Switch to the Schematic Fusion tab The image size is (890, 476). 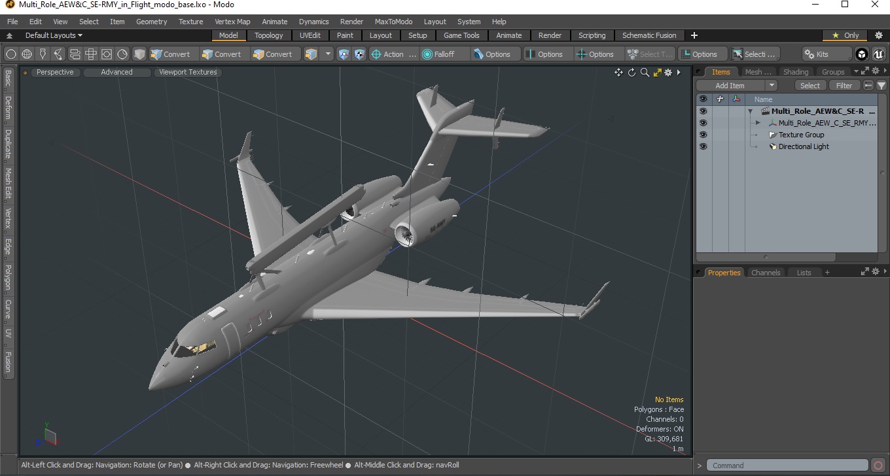pos(649,35)
